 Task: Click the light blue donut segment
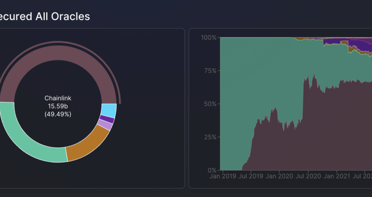click(x=109, y=111)
